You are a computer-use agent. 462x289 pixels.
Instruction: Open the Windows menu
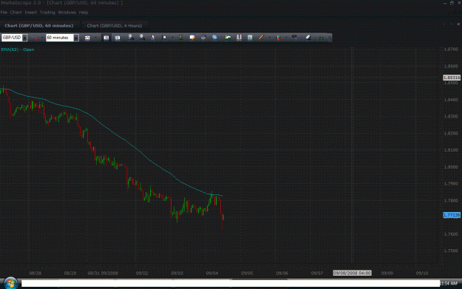[x=67, y=13]
